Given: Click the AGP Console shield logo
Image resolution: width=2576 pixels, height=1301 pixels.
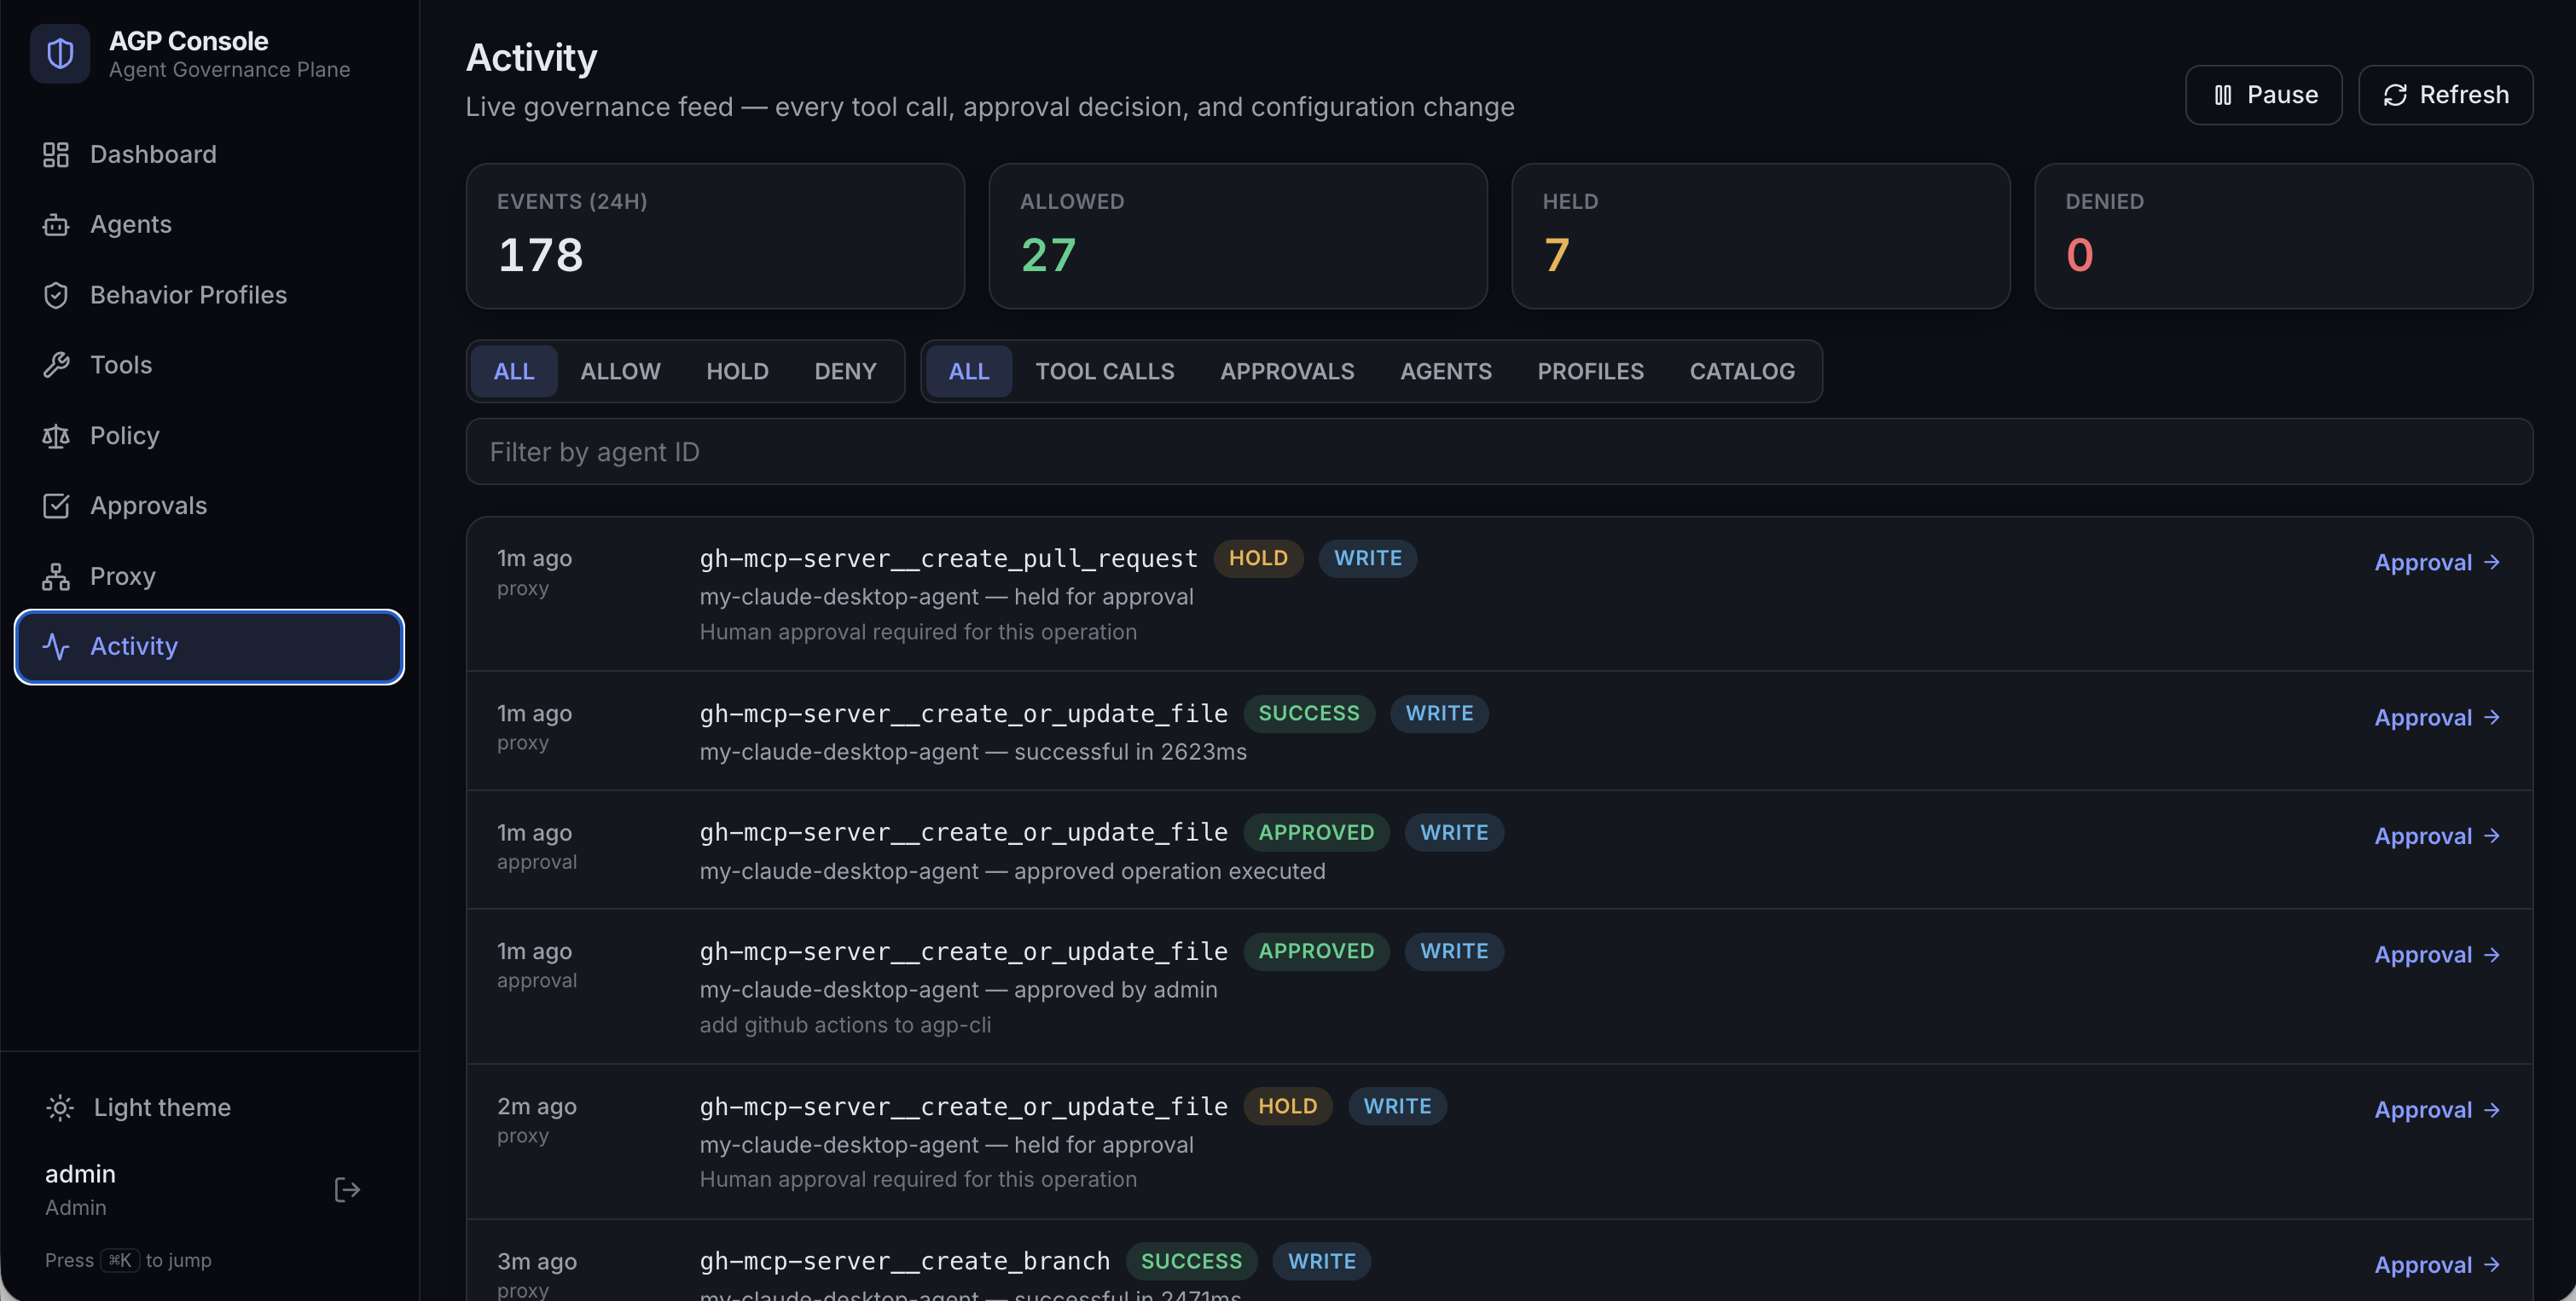Looking at the screenshot, I should [x=60, y=54].
